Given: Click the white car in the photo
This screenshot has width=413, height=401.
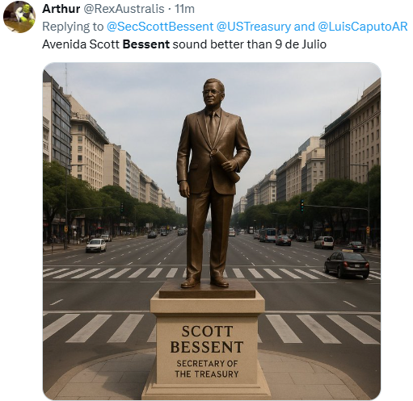Looking at the screenshot, I should [x=96, y=245].
